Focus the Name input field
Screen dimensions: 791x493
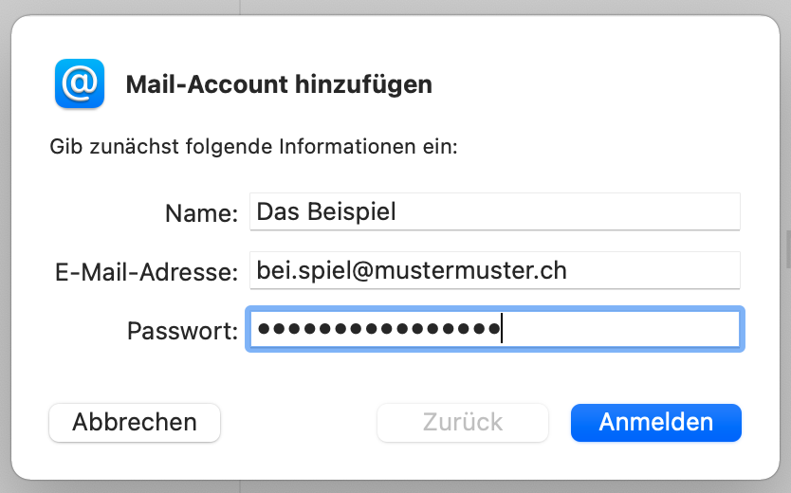[x=493, y=211]
